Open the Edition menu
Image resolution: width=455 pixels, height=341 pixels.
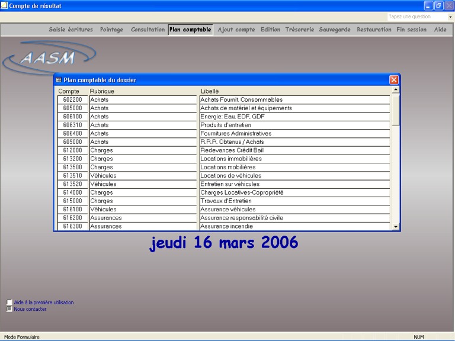pos(270,30)
